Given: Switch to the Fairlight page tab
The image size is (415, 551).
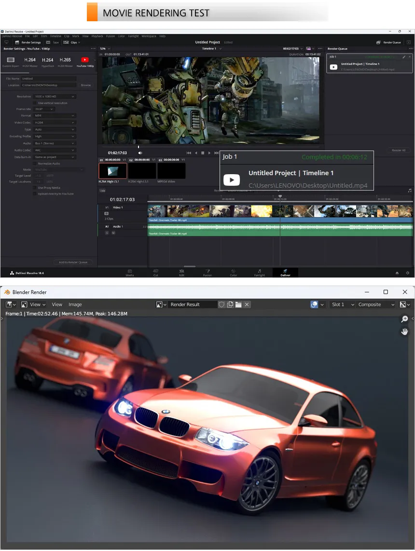Looking at the screenshot, I should pos(259,273).
